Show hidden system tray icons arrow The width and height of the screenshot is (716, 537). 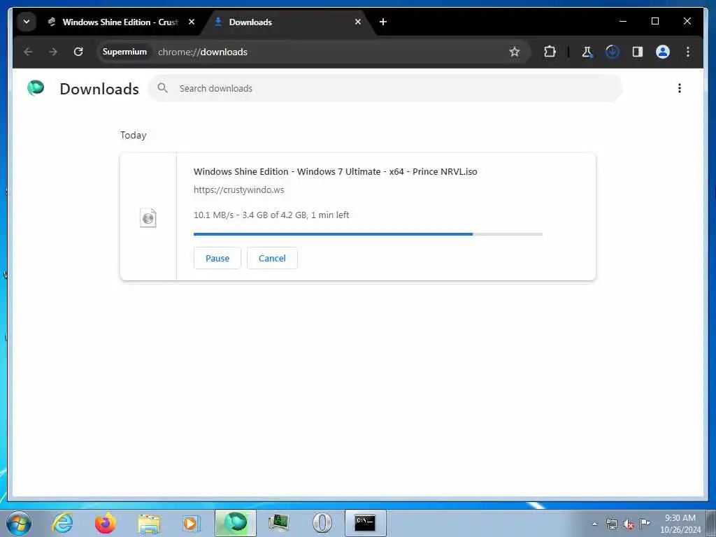tap(594, 524)
